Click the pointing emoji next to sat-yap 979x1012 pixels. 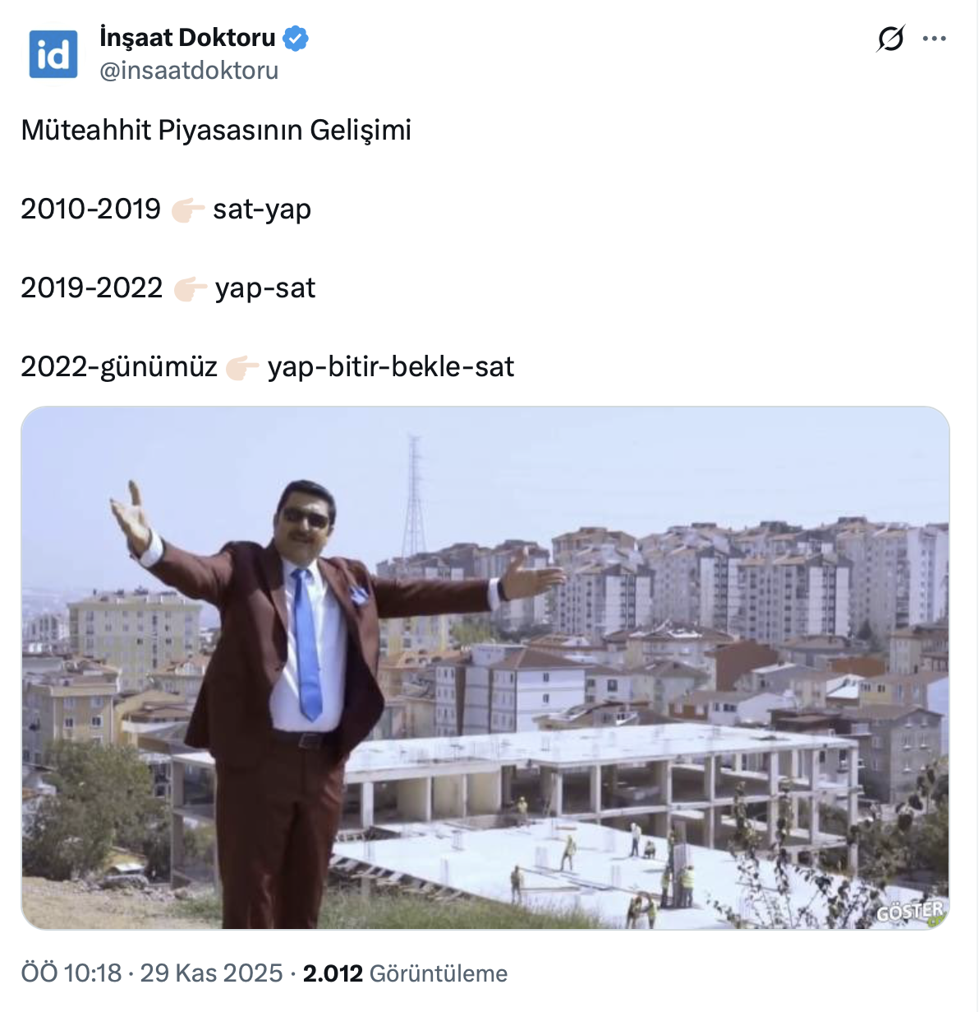click(187, 210)
